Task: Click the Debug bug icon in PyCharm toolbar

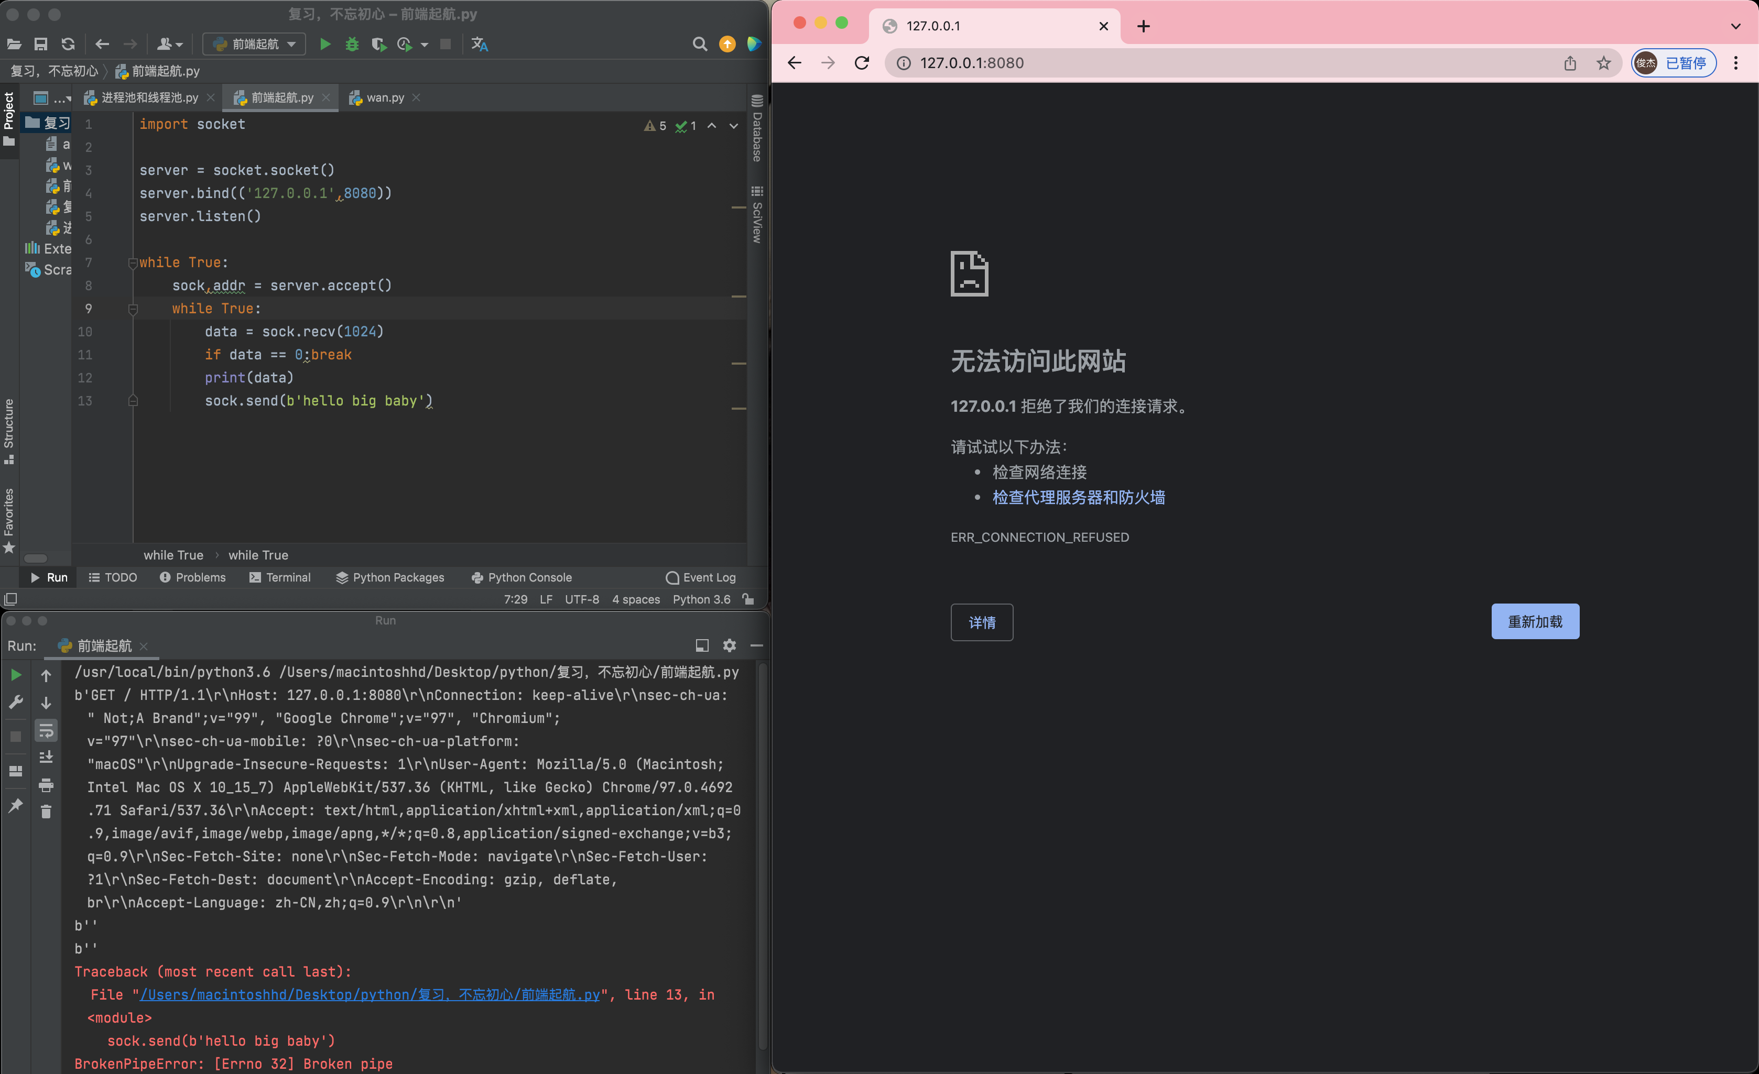Action: 352,44
